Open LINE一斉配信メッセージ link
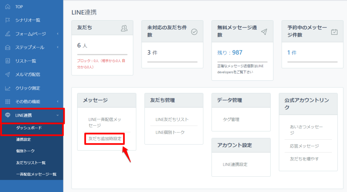Viewport: 347px width, 192px height. click(105, 122)
